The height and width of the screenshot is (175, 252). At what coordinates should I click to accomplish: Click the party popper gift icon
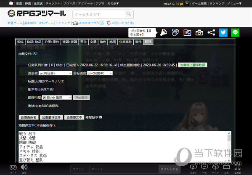point(164,33)
